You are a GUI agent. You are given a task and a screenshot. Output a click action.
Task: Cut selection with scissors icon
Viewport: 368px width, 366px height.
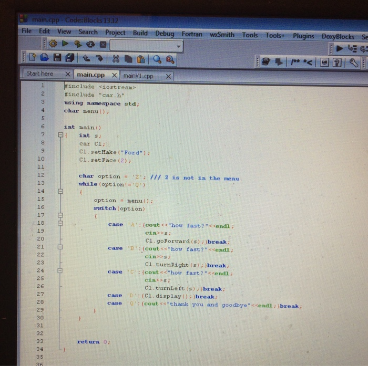tap(116, 59)
